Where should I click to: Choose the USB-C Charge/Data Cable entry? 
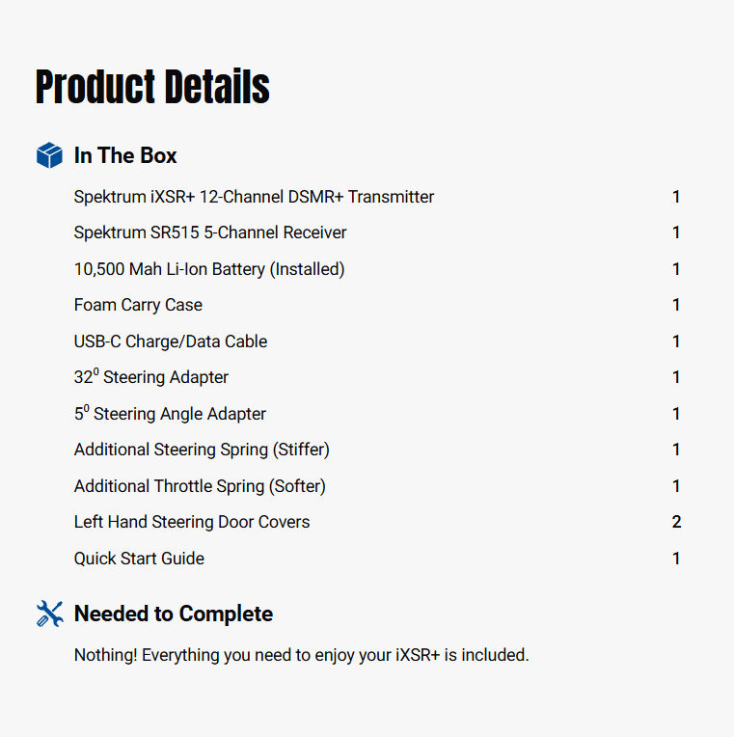[x=171, y=341]
